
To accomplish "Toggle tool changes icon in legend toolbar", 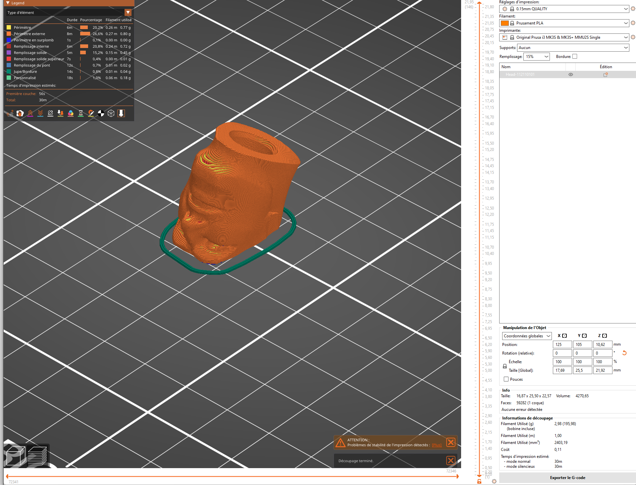I will 60,114.
